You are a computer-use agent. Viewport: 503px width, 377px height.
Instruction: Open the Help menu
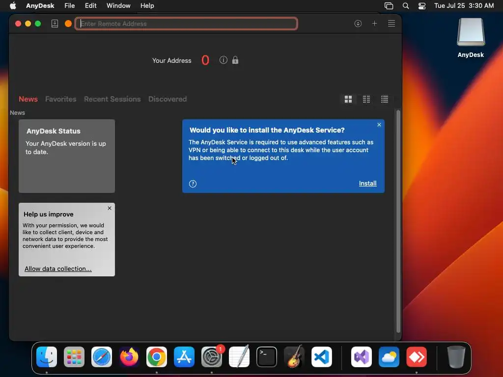pos(147,6)
